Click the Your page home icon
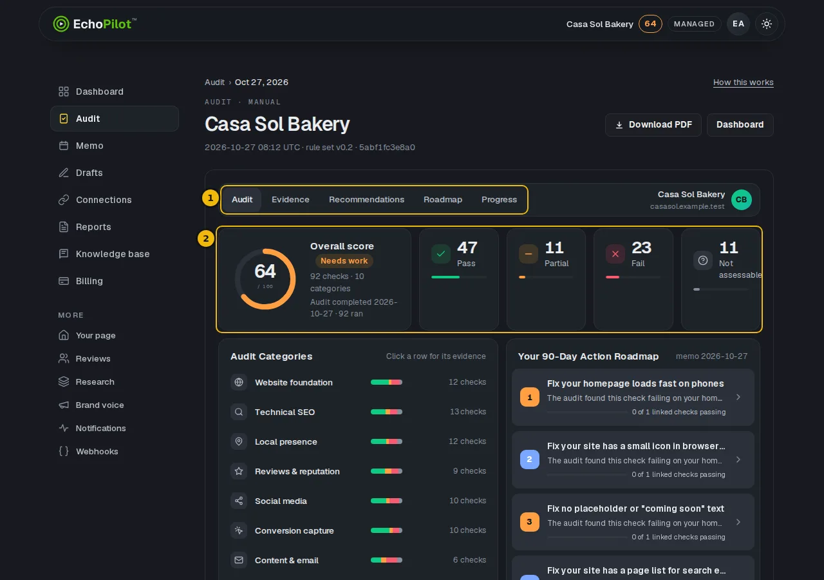Image resolution: width=824 pixels, height=580 pixels. pos(64,335)
